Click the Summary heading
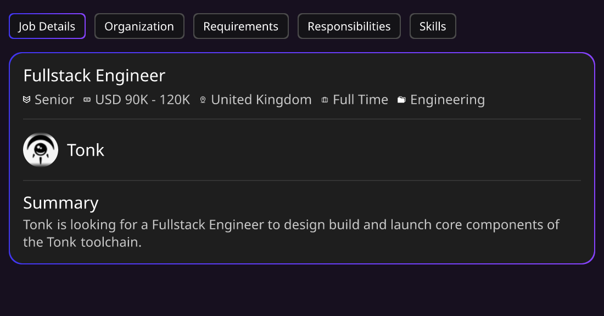The height and width of the screenshot is (316, 604). (61, 203)
